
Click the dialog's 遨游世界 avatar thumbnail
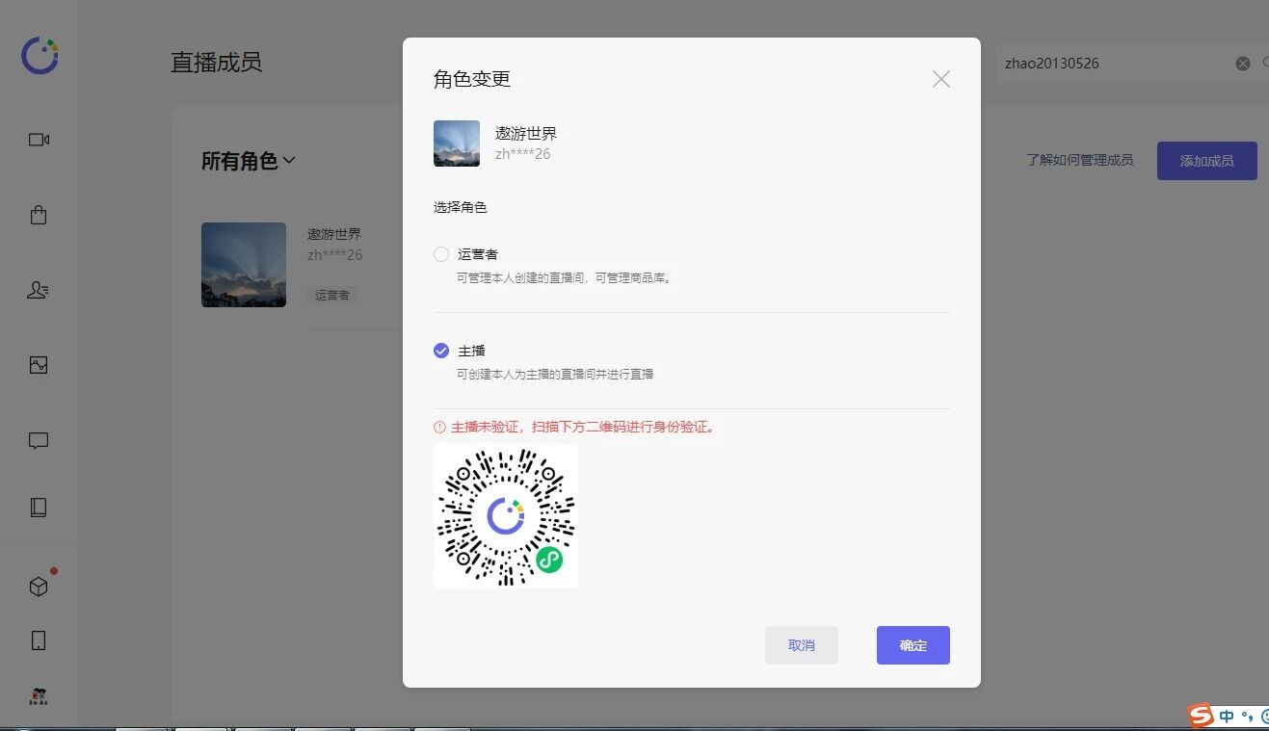point(457,144)
